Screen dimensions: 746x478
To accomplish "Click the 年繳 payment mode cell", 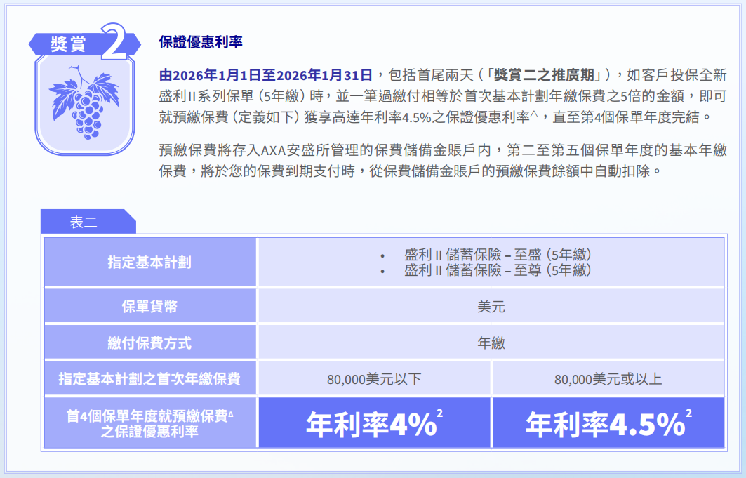I will [491, 343].
